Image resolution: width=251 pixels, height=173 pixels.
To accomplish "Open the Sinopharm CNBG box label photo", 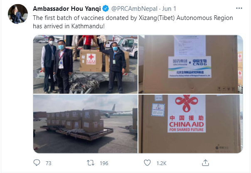I will coord(191,64).
